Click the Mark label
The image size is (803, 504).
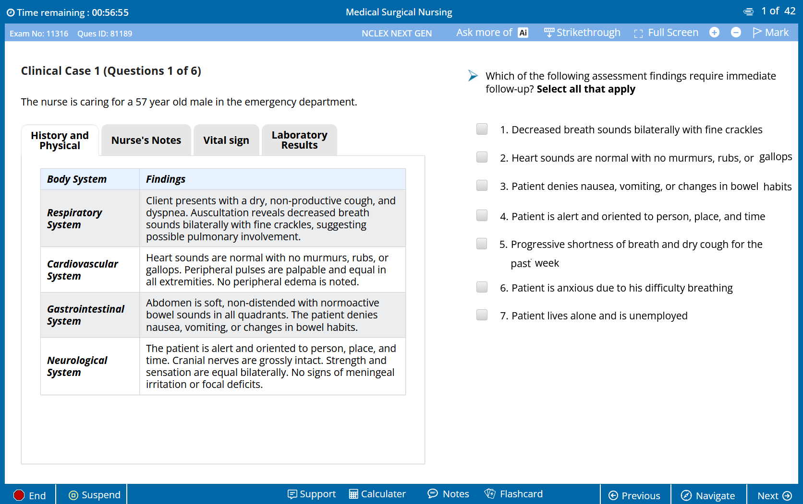tap(777, 33)
